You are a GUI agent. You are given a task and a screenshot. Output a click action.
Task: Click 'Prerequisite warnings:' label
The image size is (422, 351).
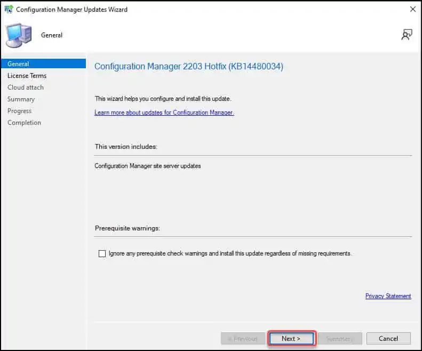click(x=128, y=228)
